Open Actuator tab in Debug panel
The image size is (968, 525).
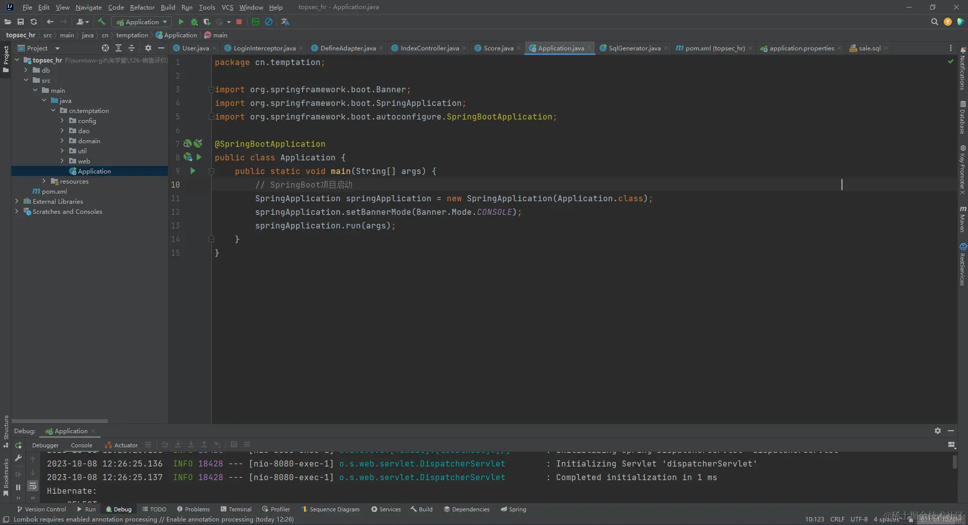[x=122, y=445]
